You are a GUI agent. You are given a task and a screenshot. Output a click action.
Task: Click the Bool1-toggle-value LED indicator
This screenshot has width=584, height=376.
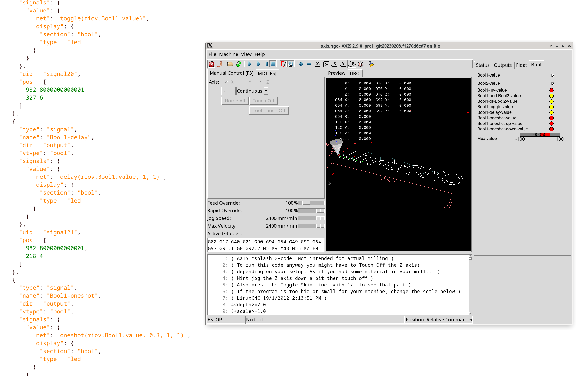coord(552,107)
